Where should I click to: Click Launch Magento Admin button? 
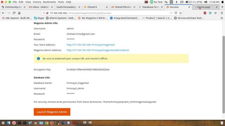pyautogui.click(x=52, y=112)
